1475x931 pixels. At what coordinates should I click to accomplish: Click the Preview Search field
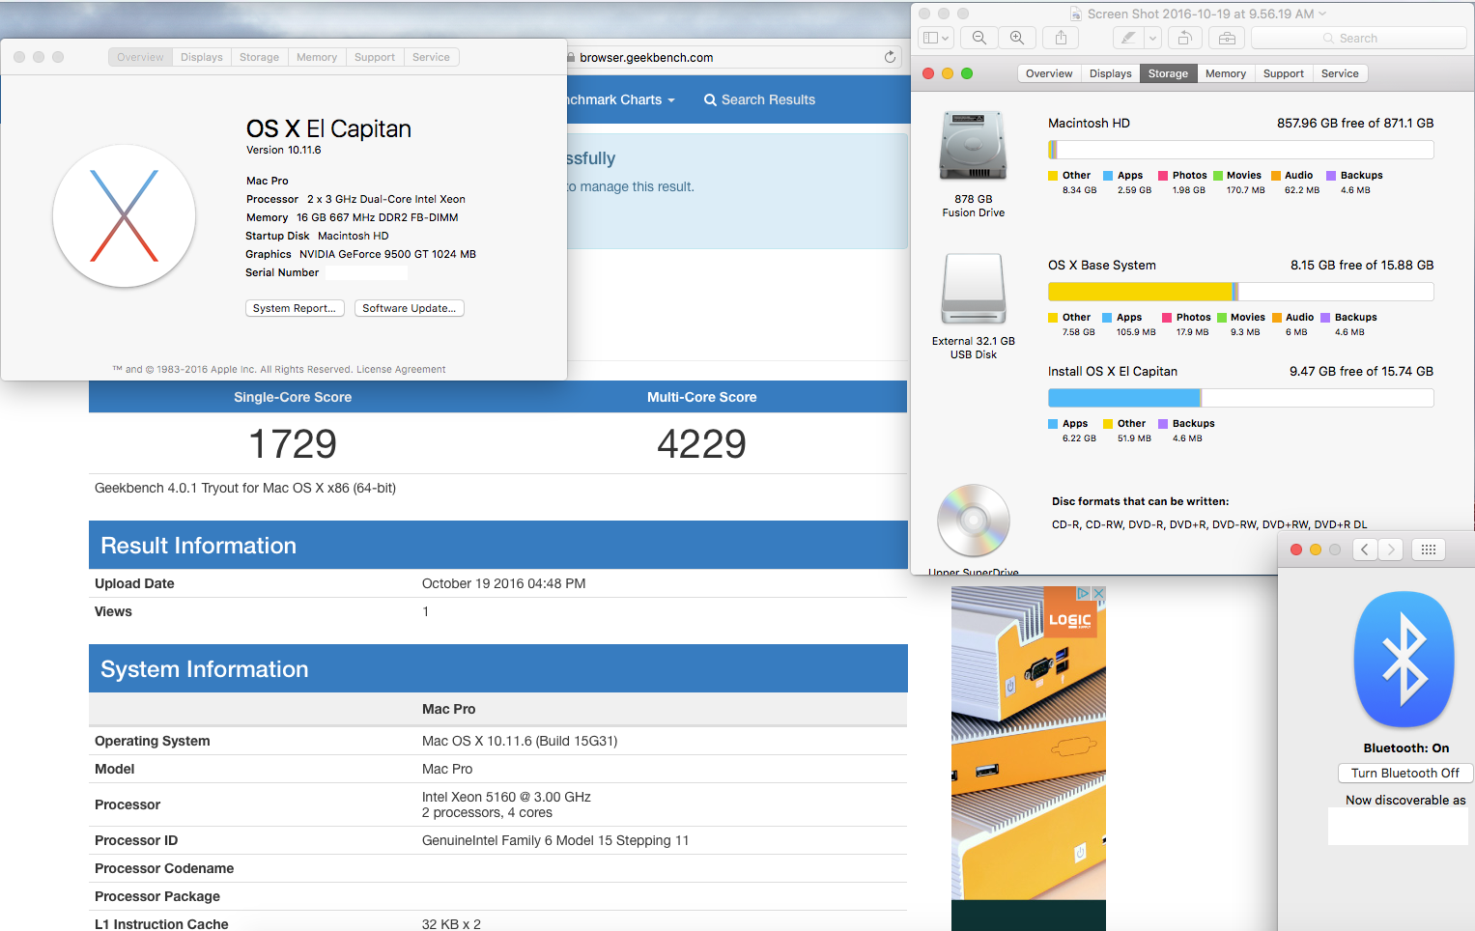tap(1358, 38)
